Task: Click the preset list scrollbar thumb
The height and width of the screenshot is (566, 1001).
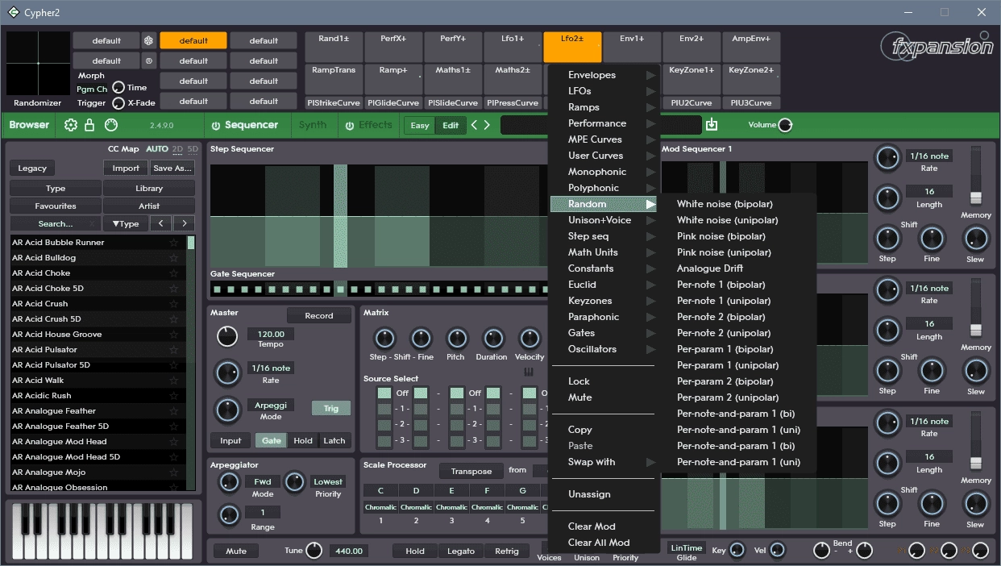Action: 191,243
